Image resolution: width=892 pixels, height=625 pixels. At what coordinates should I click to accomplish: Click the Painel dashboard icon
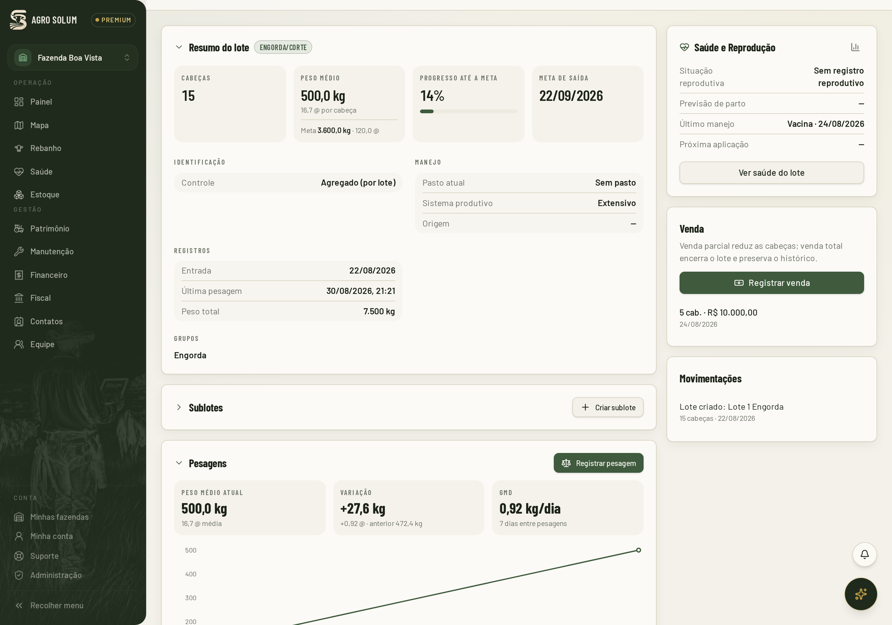tap(19, 102)
